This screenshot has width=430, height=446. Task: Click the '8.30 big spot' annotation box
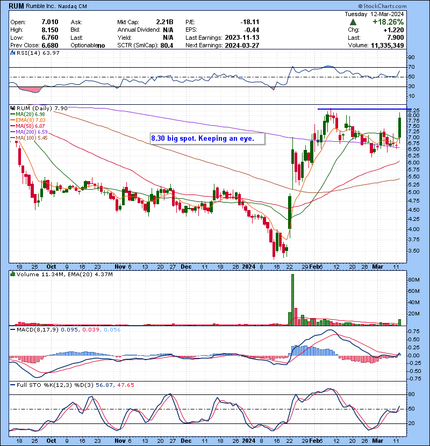point(207,139)
